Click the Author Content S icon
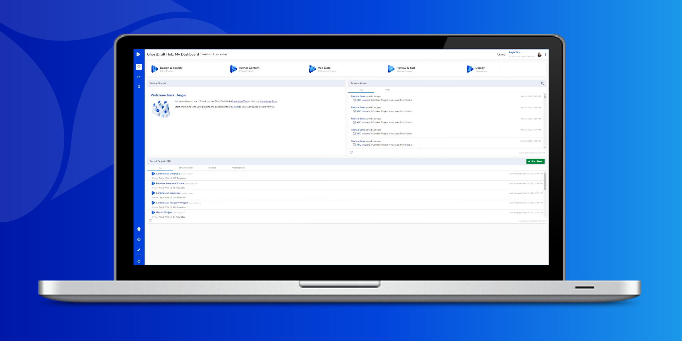 click(233, 69)
